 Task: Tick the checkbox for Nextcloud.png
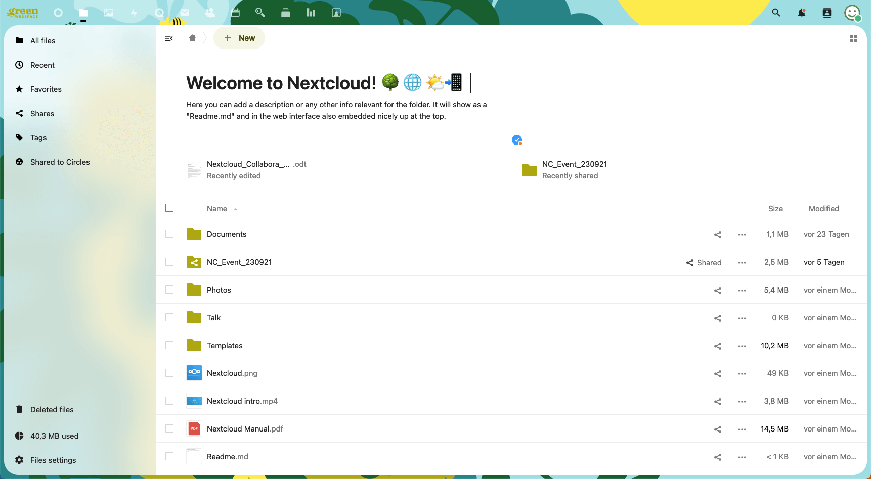169,373
